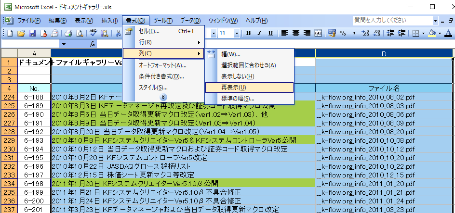
Task: Open font size 11 dropdown
Action: coord(237,33)
